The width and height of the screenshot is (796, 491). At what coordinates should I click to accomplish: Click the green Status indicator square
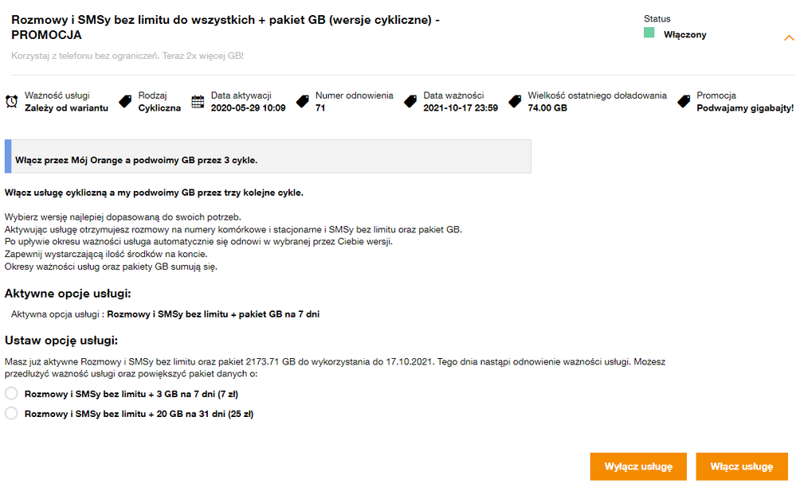(x=649, y=33)
